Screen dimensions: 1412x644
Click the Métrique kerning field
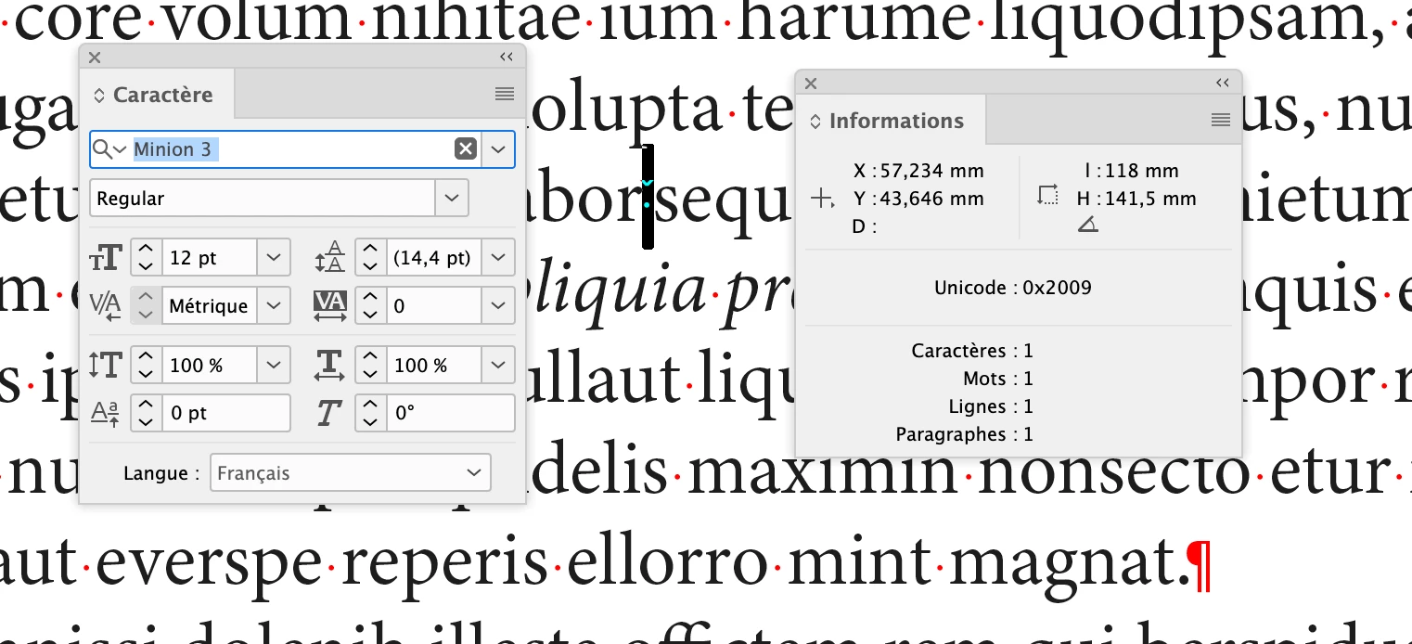(210, 305)
